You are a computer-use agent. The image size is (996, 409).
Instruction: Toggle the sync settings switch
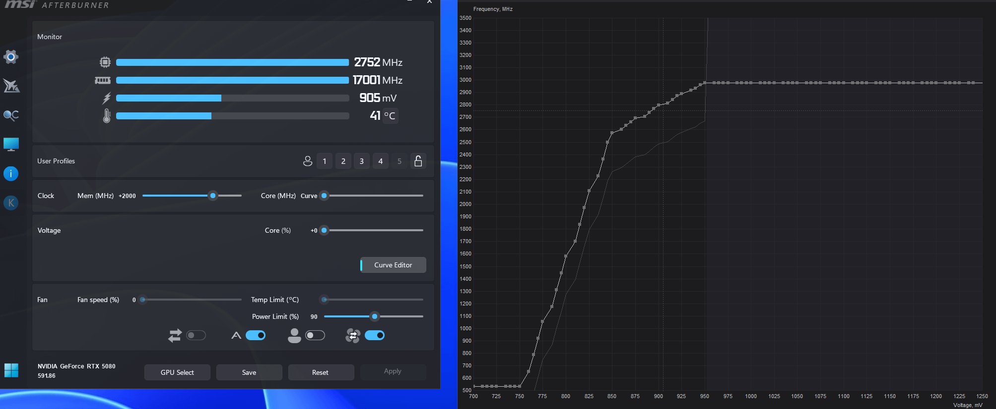click(196, 336)
